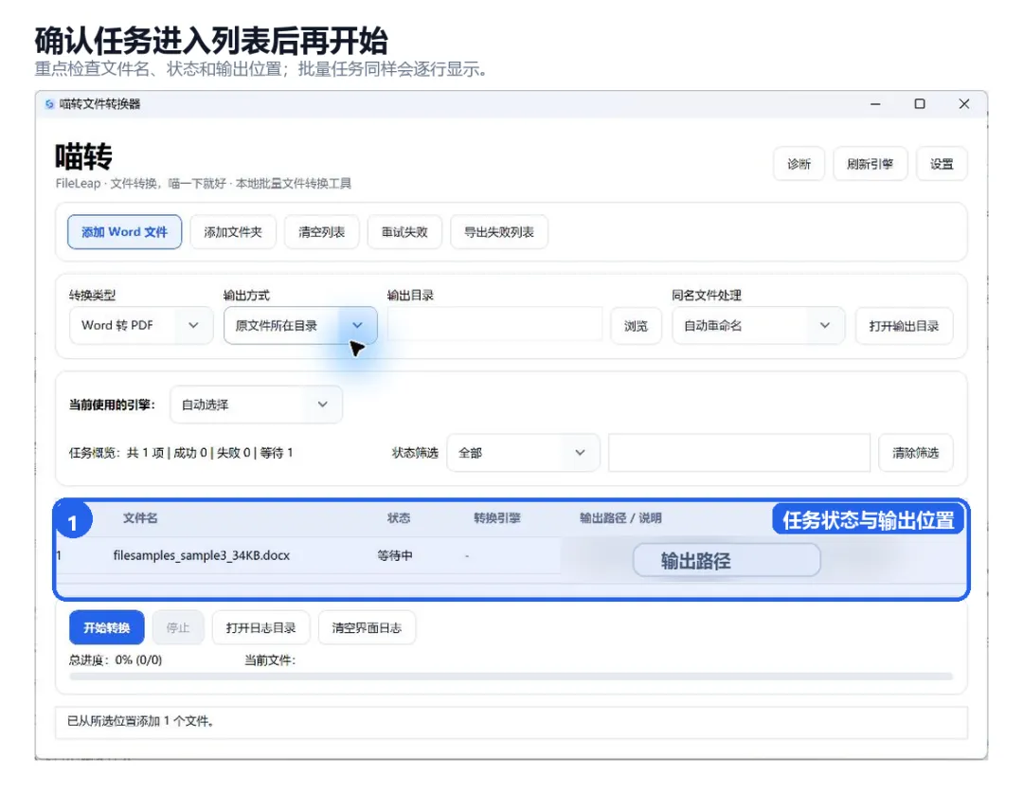
Task: Click the 喵转 app icon in title bar
Action: pyautogui.click(x=49, y=104)
